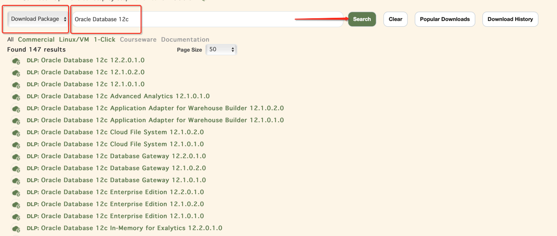Open Enterprise Edition 12.1.0.2.0 link

(115, 204)
